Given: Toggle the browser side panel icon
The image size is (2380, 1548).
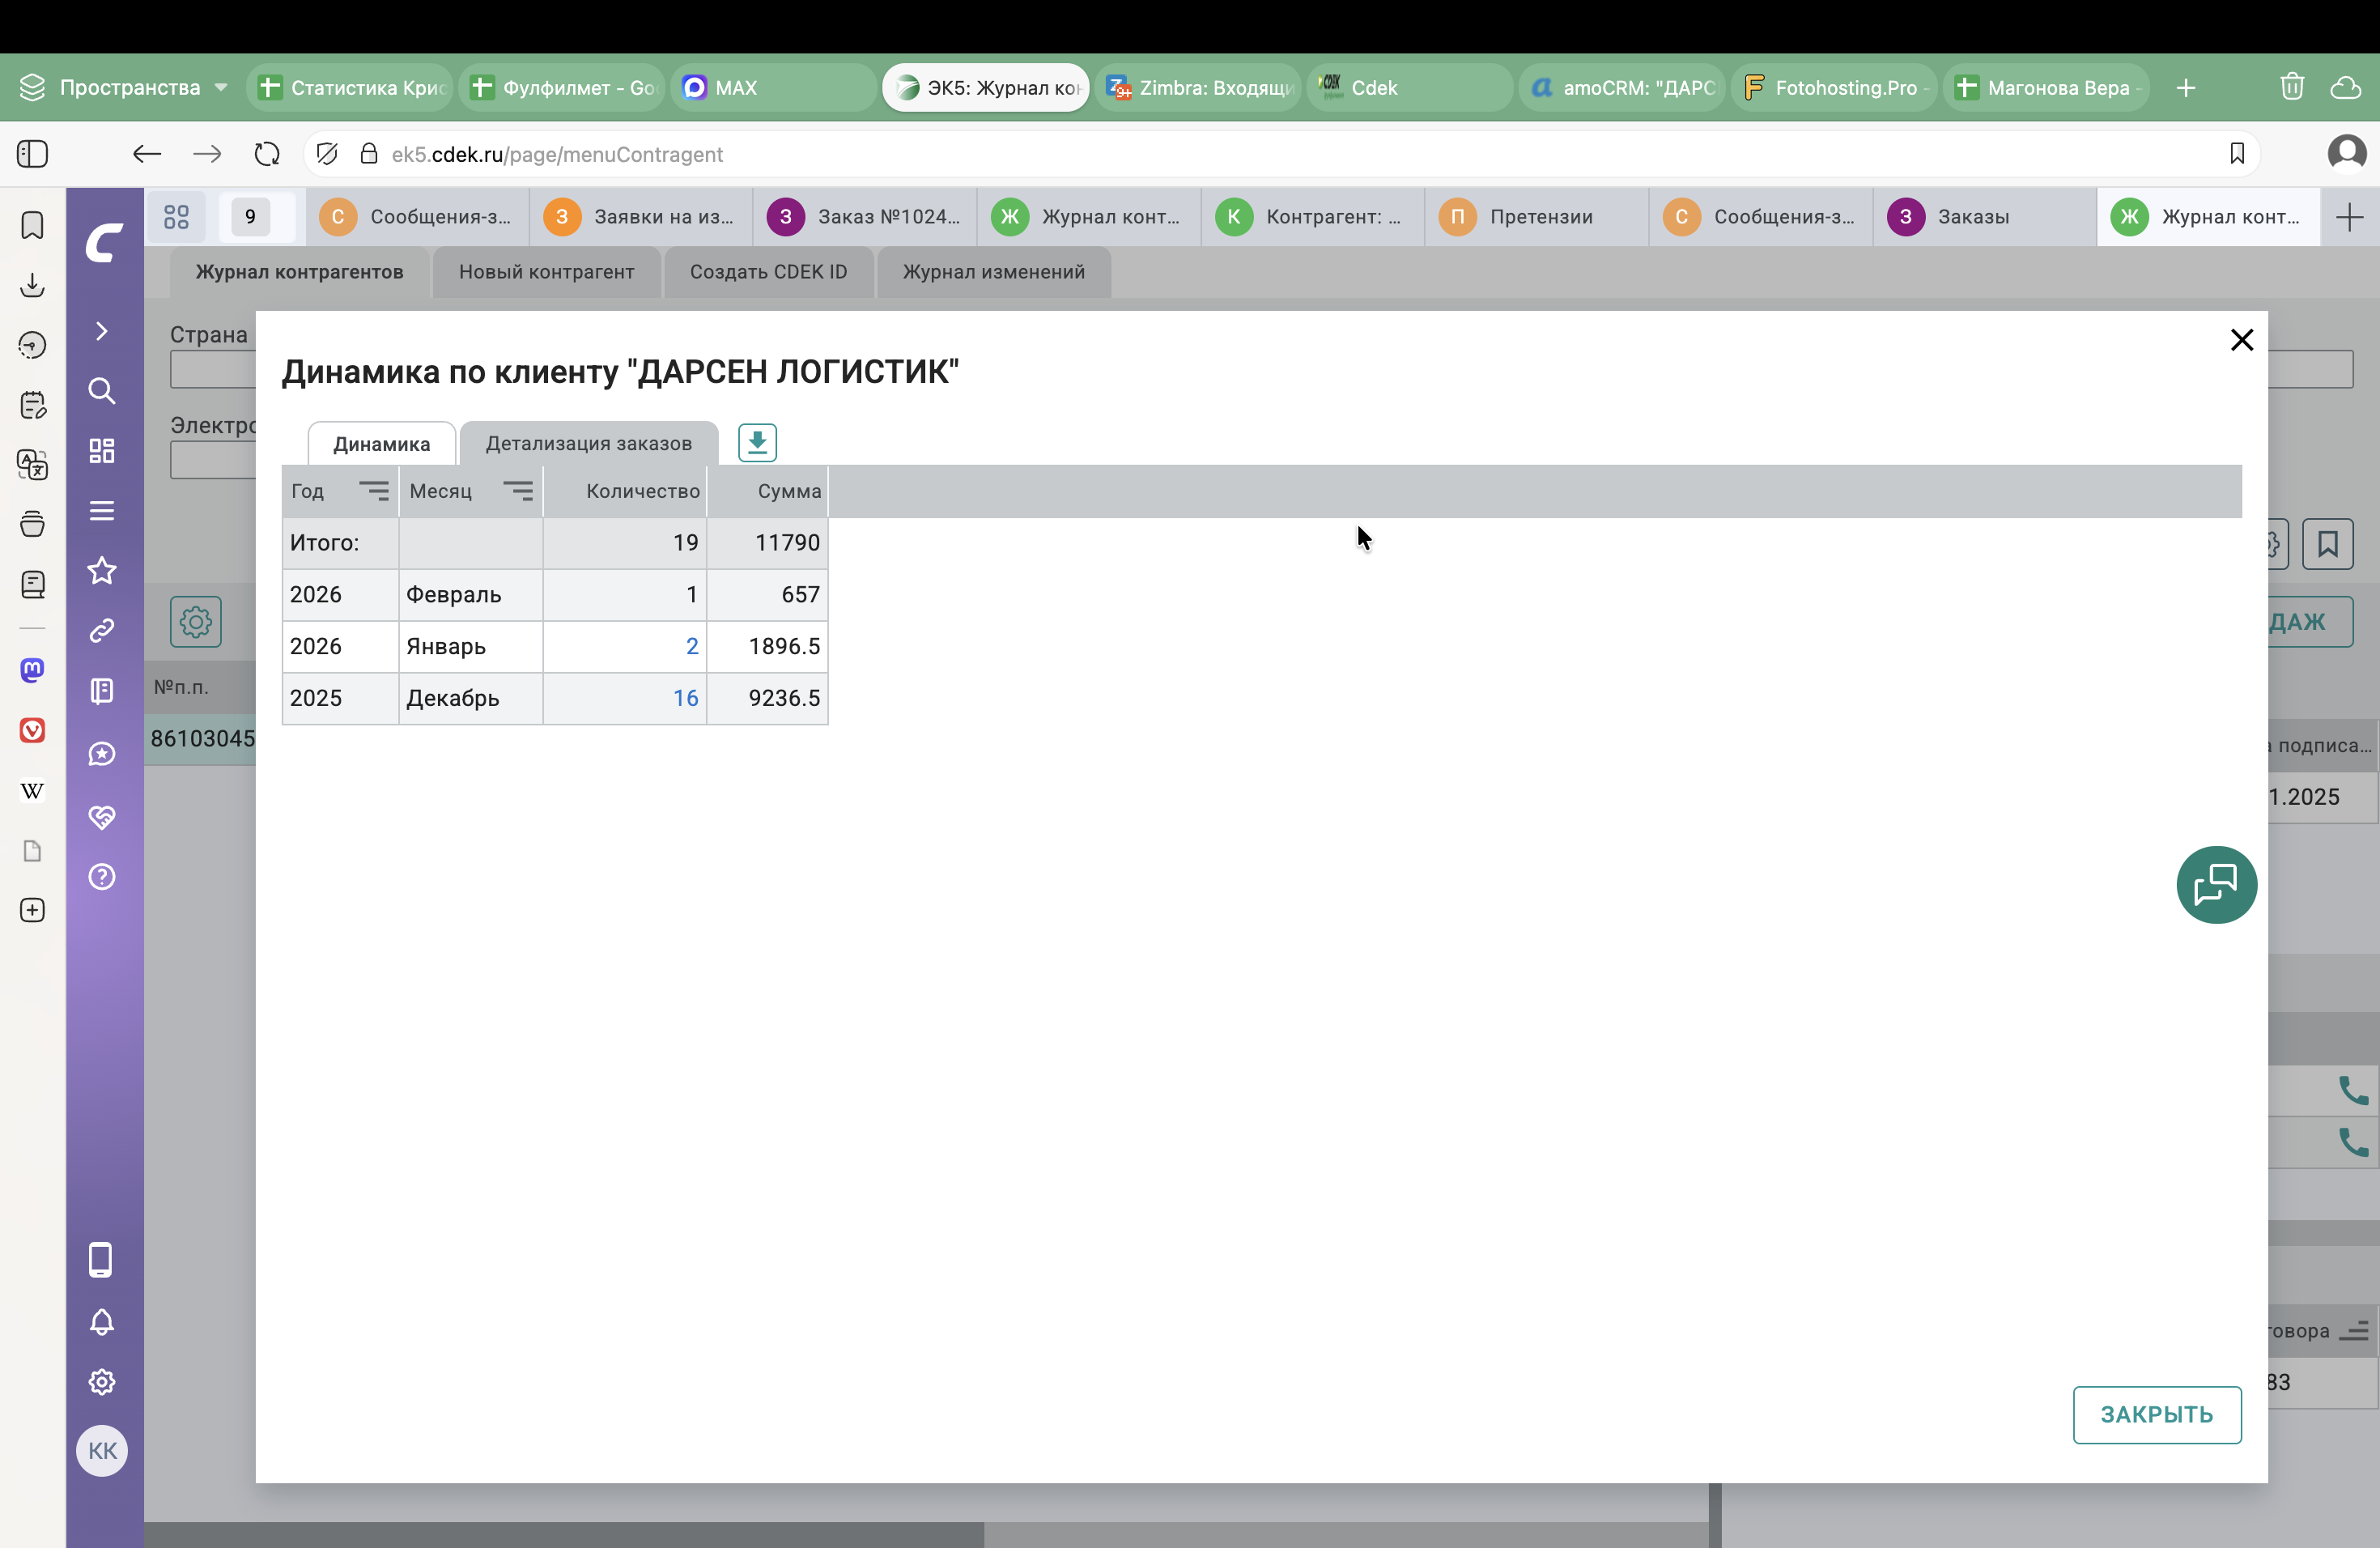Looking at the screenshot, I should [33, 154].
